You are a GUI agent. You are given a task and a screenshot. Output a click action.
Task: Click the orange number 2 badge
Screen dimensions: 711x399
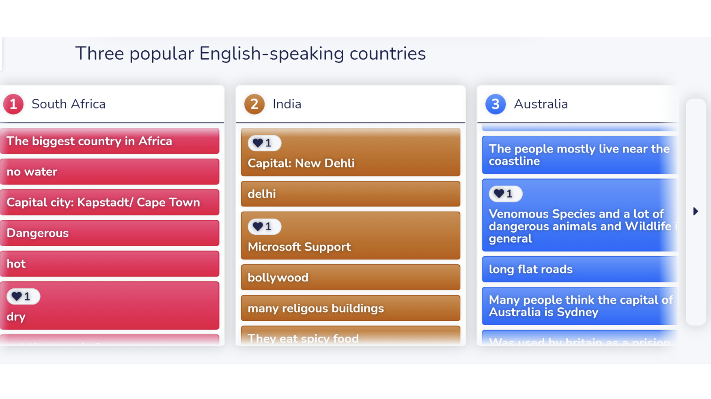[x=254, y=104]
